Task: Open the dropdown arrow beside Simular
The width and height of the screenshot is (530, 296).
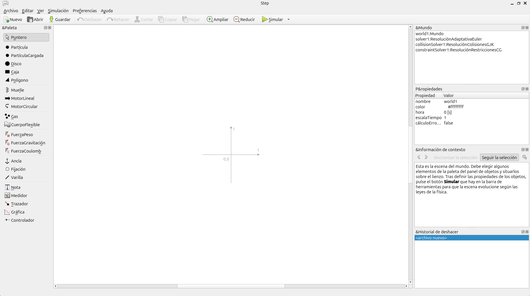Action: [289, 20]
